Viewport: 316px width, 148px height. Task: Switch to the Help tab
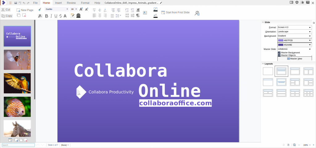click(97, 3)
